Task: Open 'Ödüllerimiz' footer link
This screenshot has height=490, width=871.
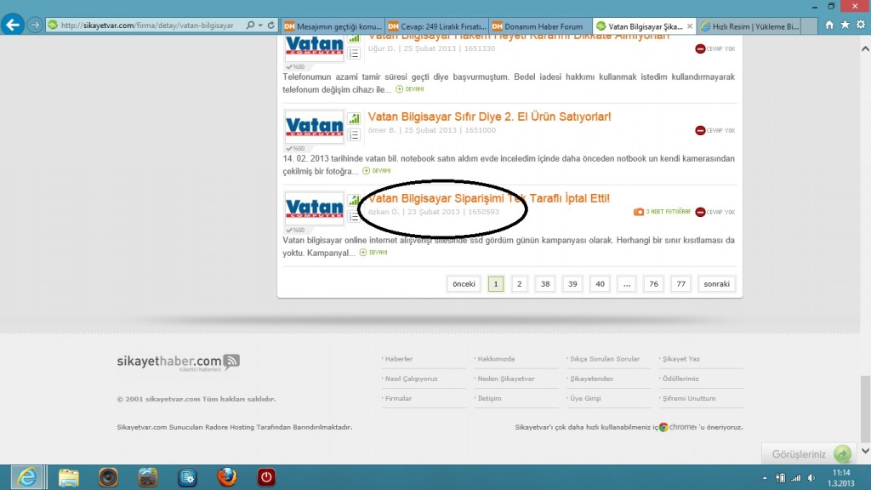Action: pos(680,379)
